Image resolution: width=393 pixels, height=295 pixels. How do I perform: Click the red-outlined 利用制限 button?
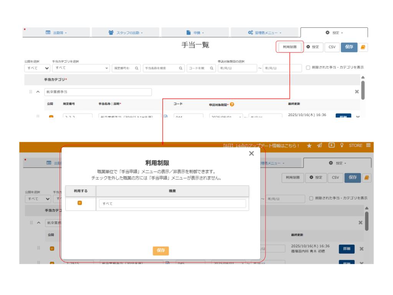pyautogui.click(x=290, y=47)
